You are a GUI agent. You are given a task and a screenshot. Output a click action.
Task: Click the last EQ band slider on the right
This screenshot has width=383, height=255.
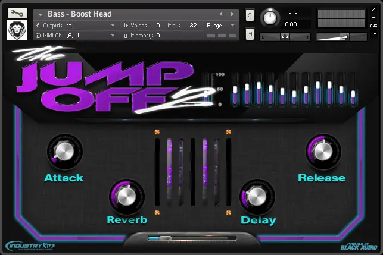[353, 90]
